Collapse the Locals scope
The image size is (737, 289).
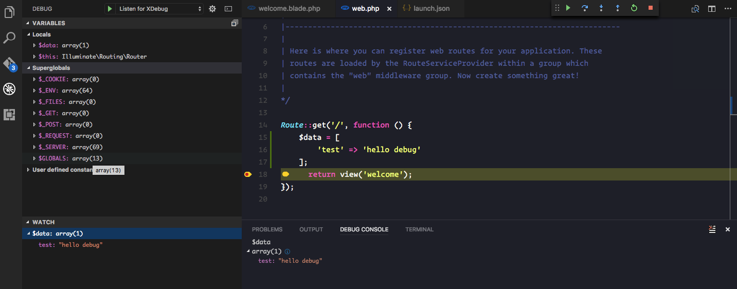[x=28, y=34]
